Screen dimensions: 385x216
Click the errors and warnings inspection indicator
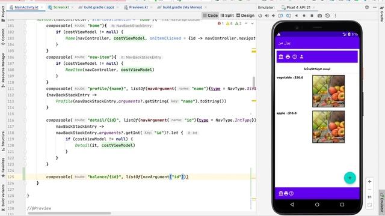coord(230,23)
